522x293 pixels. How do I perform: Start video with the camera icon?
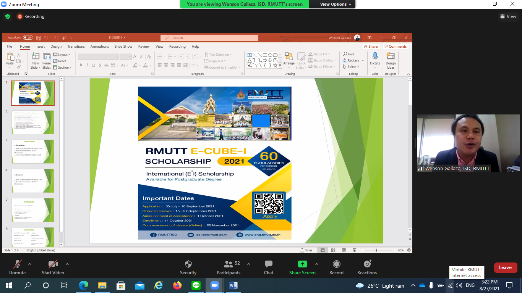click(53, 264)
